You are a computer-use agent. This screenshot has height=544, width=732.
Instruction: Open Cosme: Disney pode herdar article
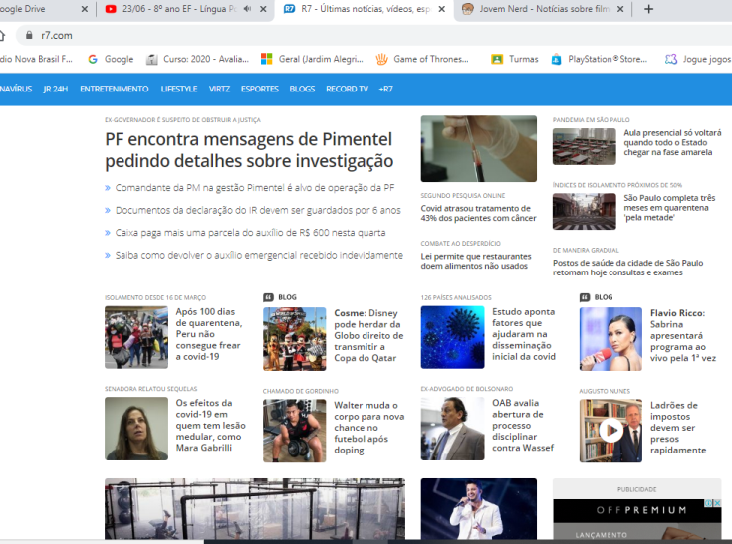pos(368,335)
